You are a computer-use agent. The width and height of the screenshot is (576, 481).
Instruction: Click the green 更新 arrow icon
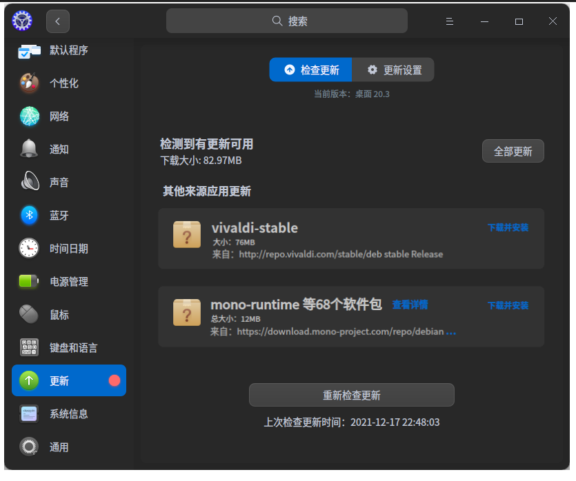[x=29, y=380]
